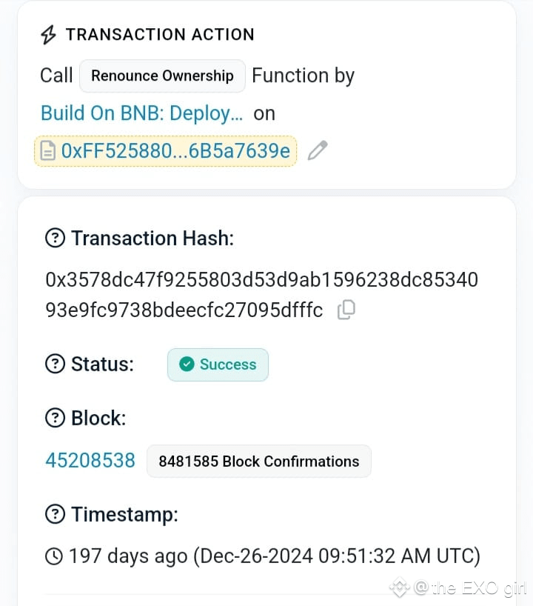Click the document icon in the contract address badge
The height and width of the screenshot is (606, 533).
click(x=48, y=150)
